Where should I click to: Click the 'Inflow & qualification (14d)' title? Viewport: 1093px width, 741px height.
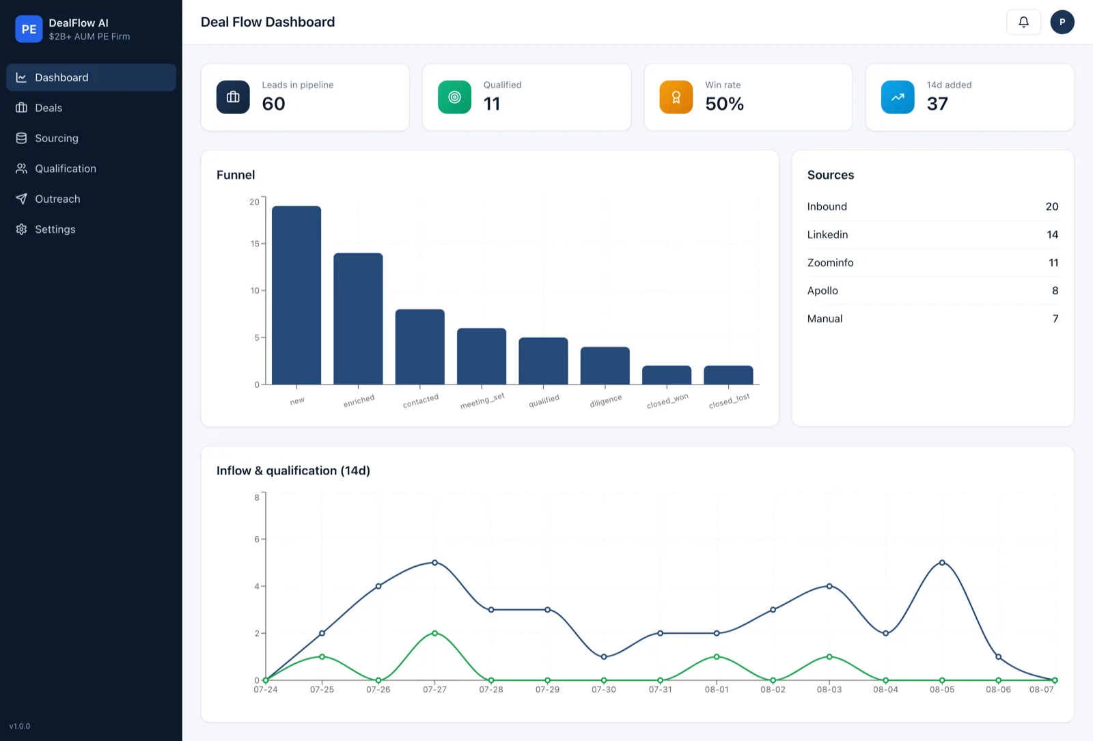(x=293, y=471)
